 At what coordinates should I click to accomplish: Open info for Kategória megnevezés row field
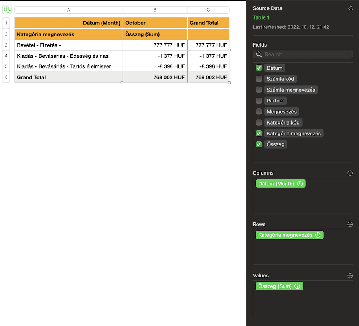click(x=318, y=235)
